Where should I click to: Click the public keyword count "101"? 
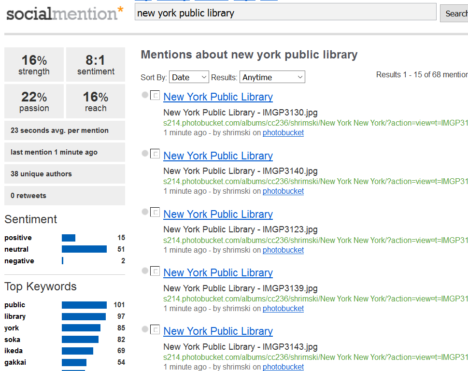click(119, 305)
